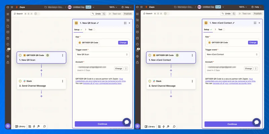Screen dimensions: 269x134
Task: Click the add-apps grid icon in left bottom toolbar
Action: pyautogui.click(x=30, y=127)
